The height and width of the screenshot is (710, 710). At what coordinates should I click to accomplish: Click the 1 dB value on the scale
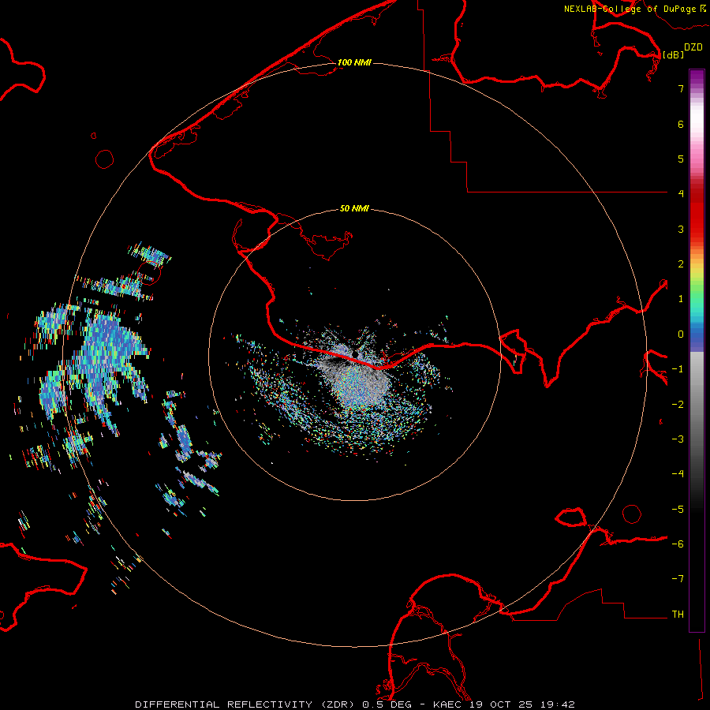point(681,299)
